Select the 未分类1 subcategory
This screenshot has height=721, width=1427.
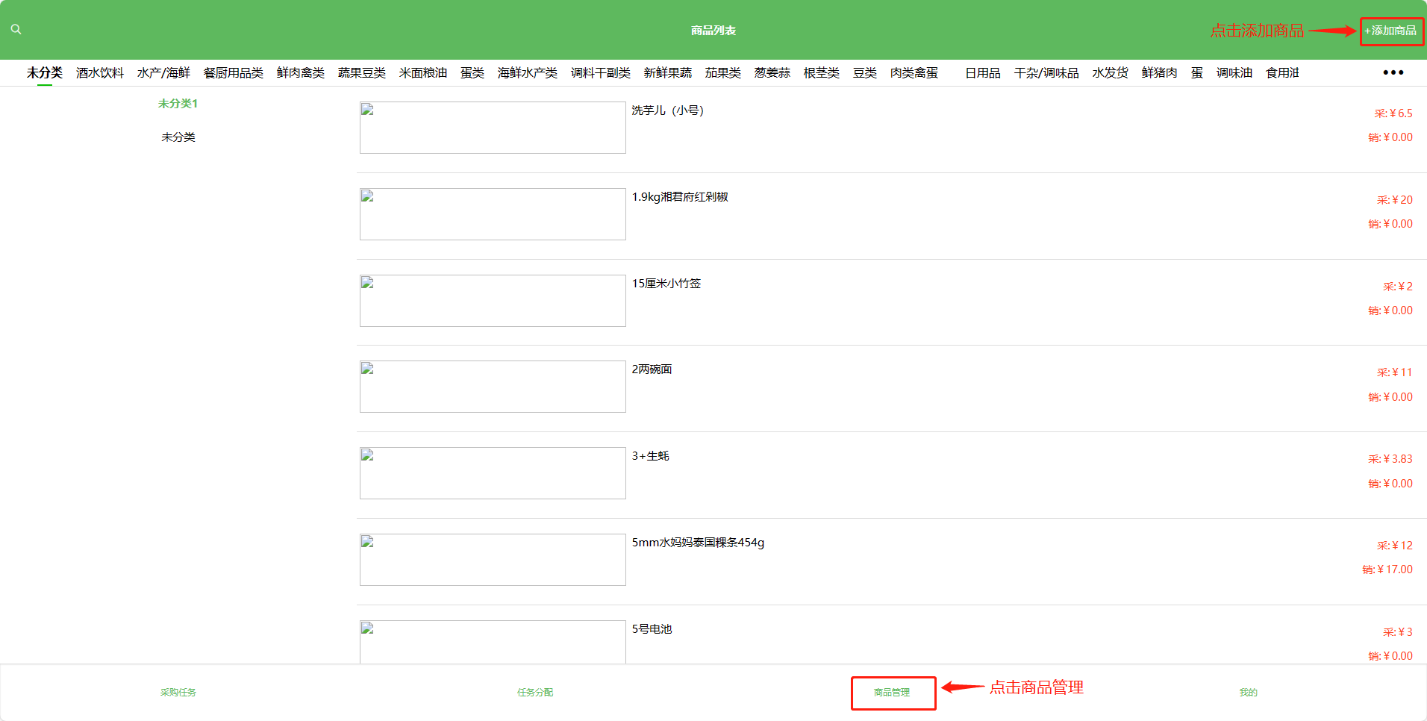coord(178,104)
